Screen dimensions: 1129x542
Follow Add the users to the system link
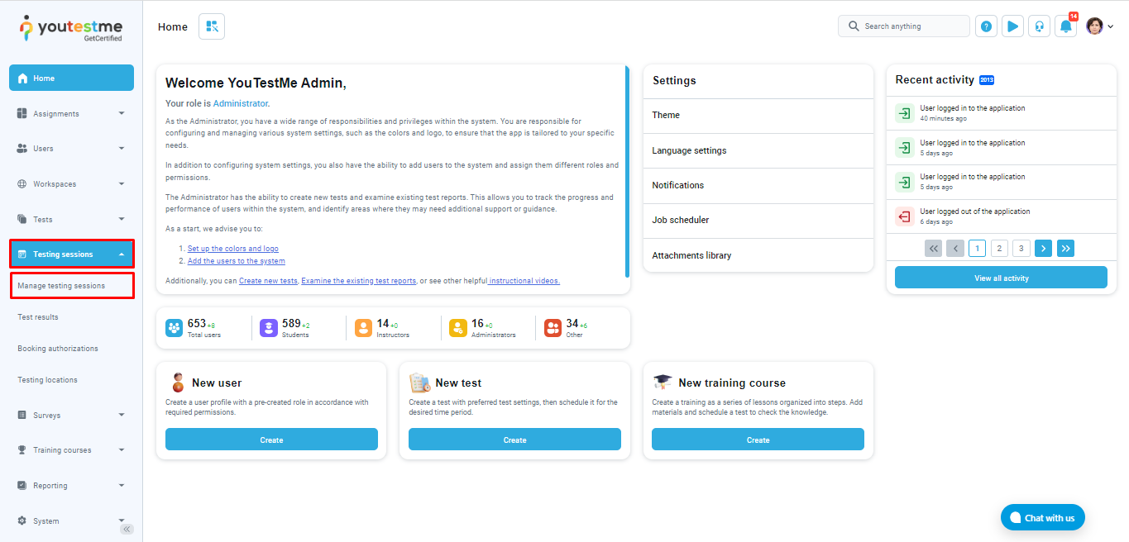click(x=237, y=261)
